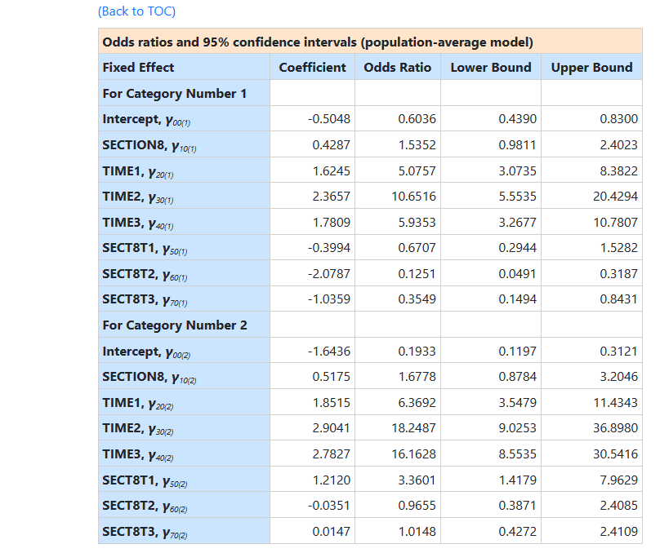Select the coefficient cell showing -2.0787
660x553 pixels.
pos(329,273)
